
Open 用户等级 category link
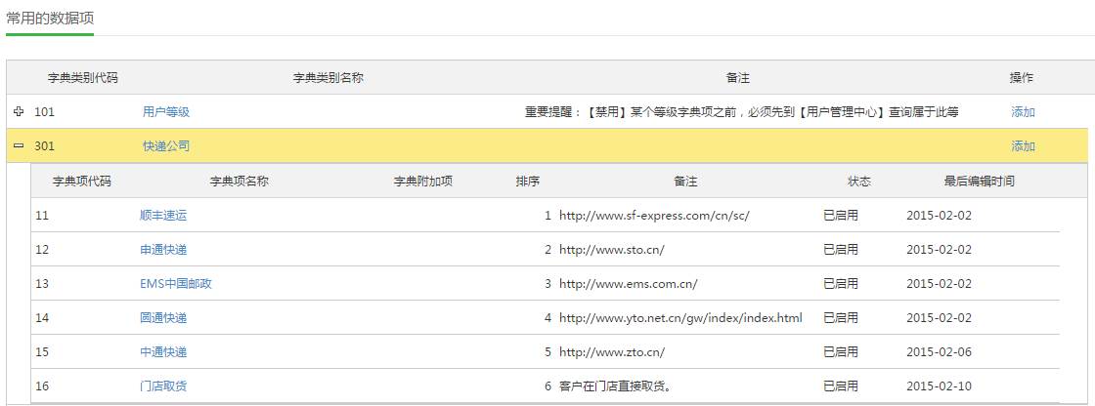(x=166, y=112)
